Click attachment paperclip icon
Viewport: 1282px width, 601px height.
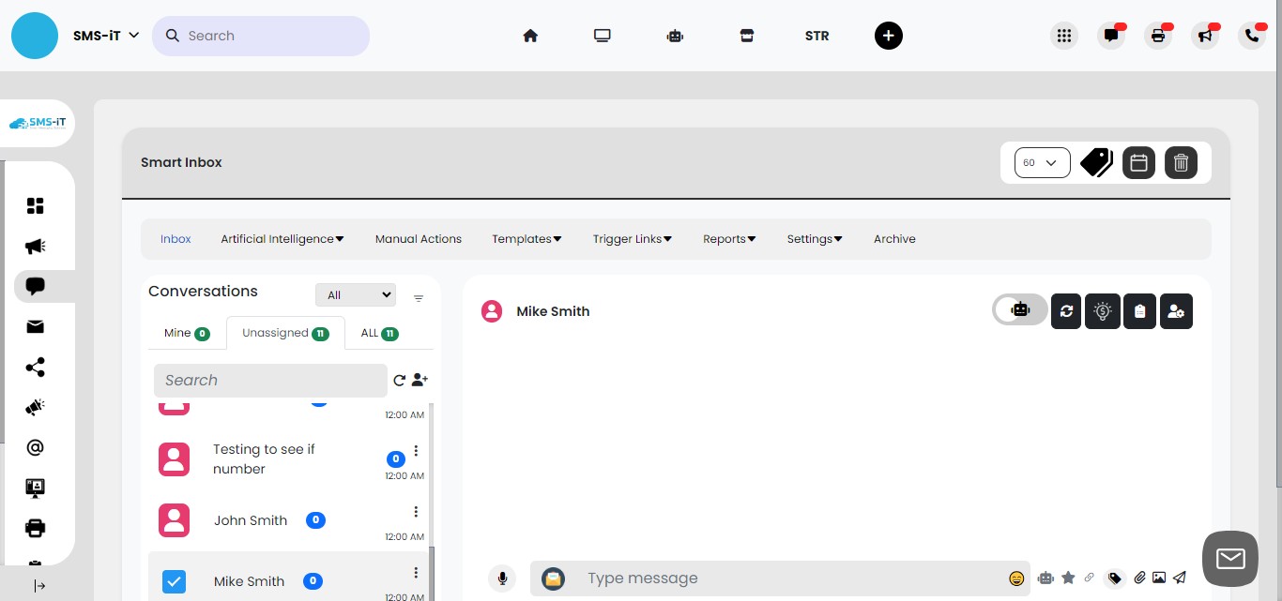pos(1139,578)
